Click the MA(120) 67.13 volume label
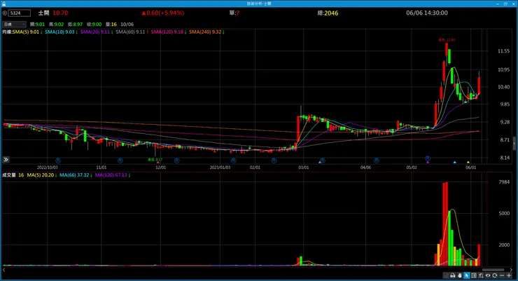518x281 pixels. (x=112, y=175)
